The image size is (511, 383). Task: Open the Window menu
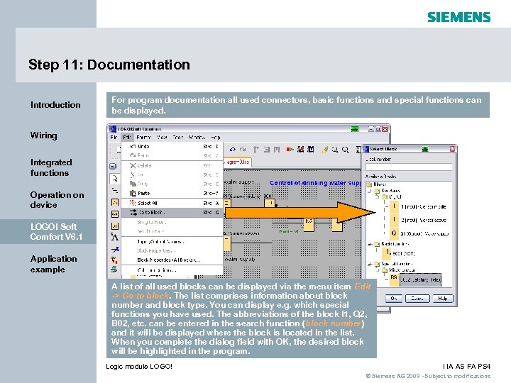(x=197, y=138)
